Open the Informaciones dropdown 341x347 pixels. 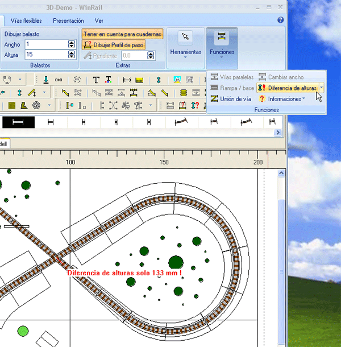(x=282, y=99)
